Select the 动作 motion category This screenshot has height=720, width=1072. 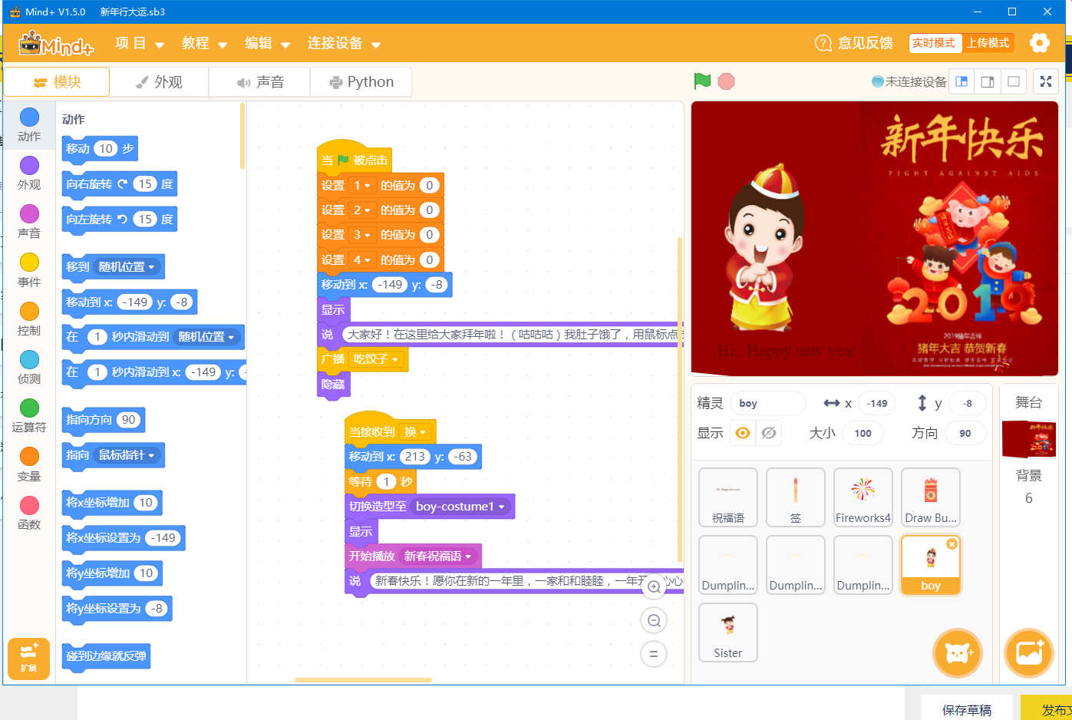click(x=29, y=125)
